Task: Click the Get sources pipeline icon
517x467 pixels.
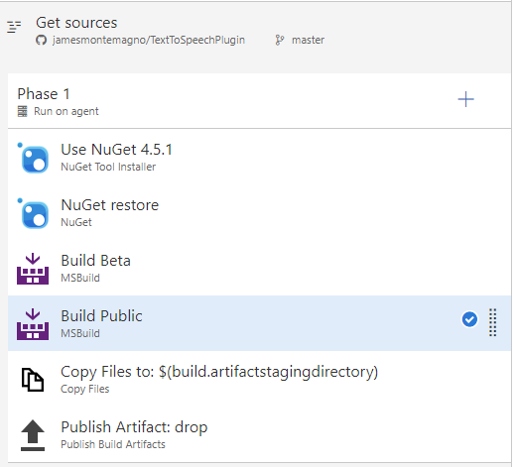Action: (x=14, y=27)
